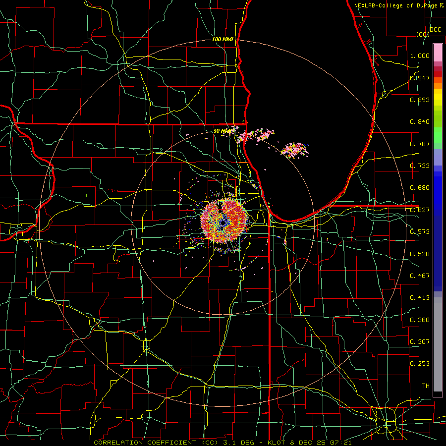Click the 0.520 scale value

pos(420,254)
